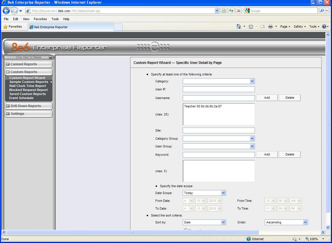This screenshot has width=332, height=243.
Task: Click the Print icon in command bar
Action: coord(271,26)
